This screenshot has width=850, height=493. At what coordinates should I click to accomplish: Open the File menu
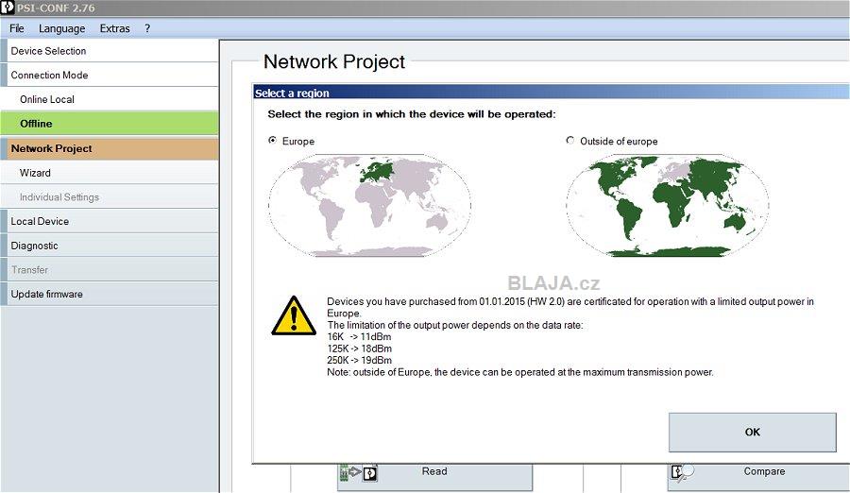tap(17, 28)
